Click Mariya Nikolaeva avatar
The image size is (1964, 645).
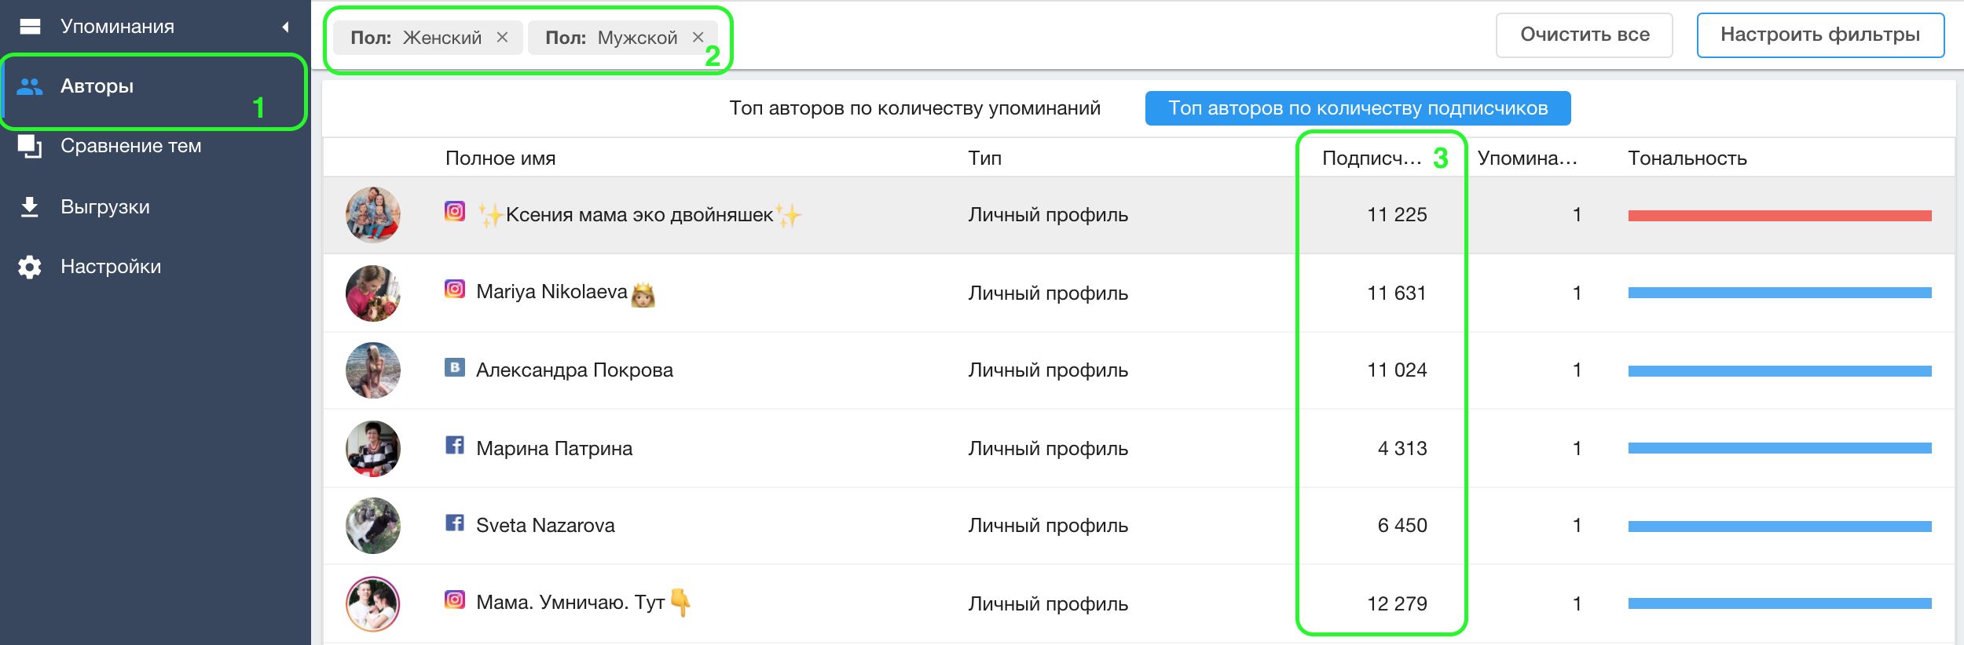pos(373,293)
